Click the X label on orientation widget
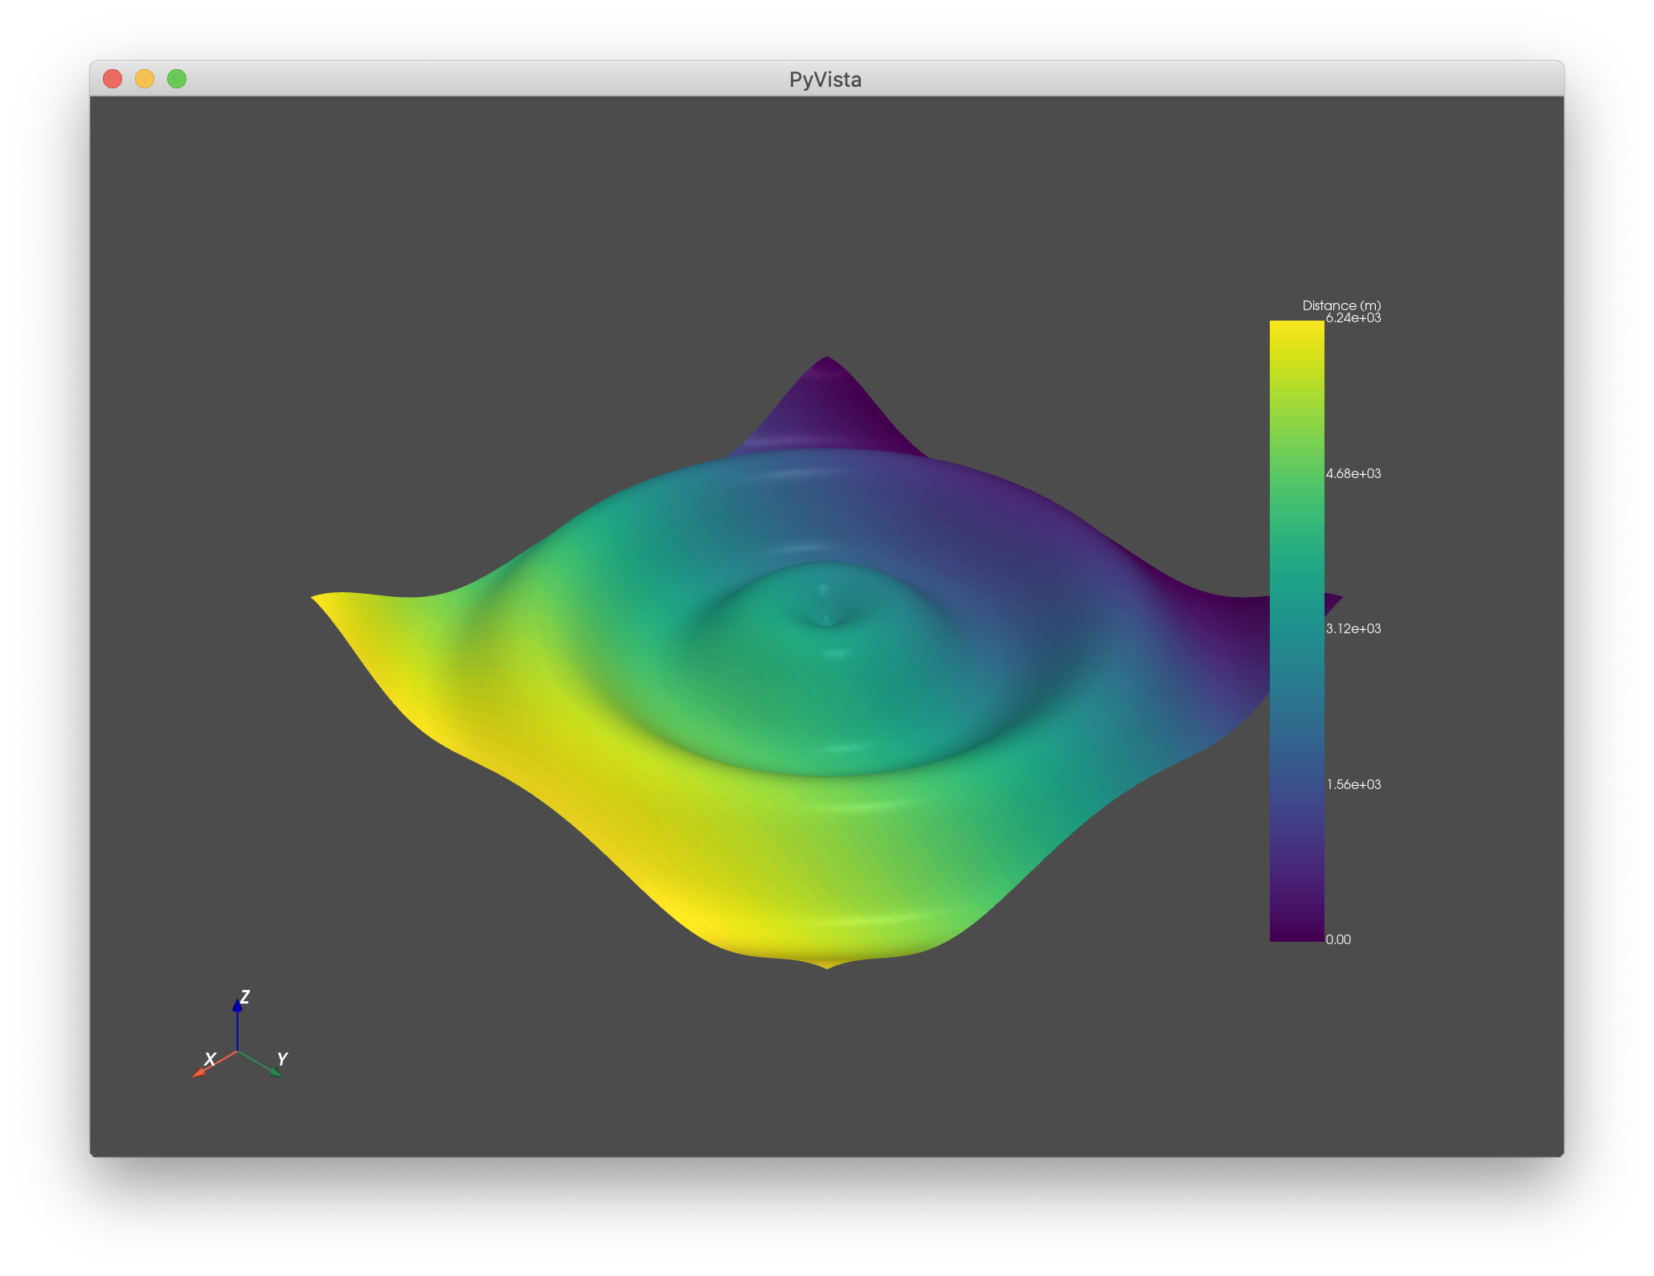This screenshot has width=1654, height=1276. (x=211, y=1059)
